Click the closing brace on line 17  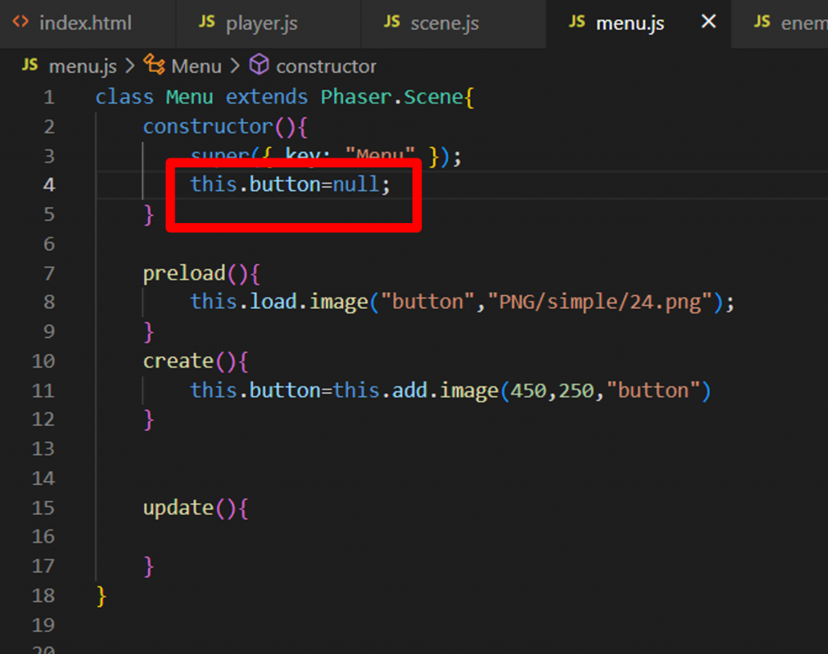(x=149, y=568)
